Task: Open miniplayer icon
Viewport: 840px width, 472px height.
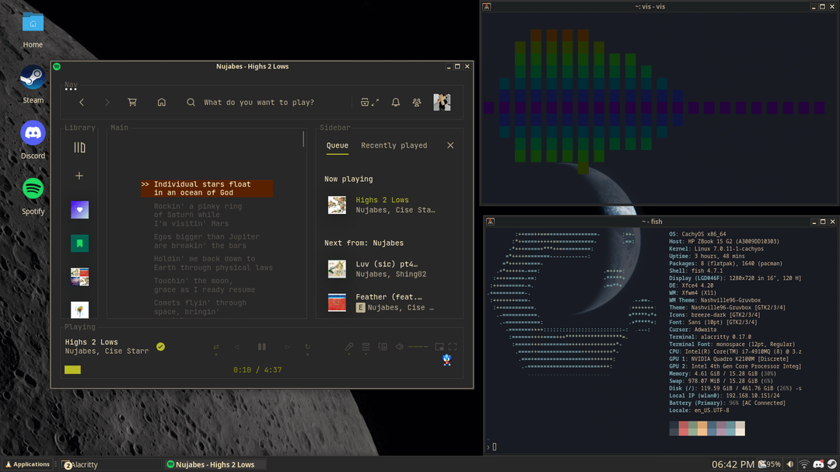Action: tap(439, 347)
